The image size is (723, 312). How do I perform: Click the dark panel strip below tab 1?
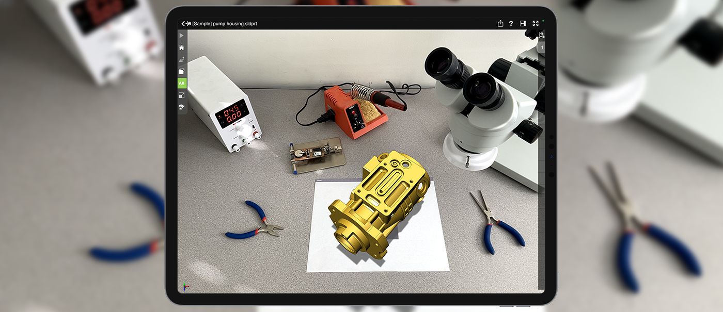tap(541, 170)
